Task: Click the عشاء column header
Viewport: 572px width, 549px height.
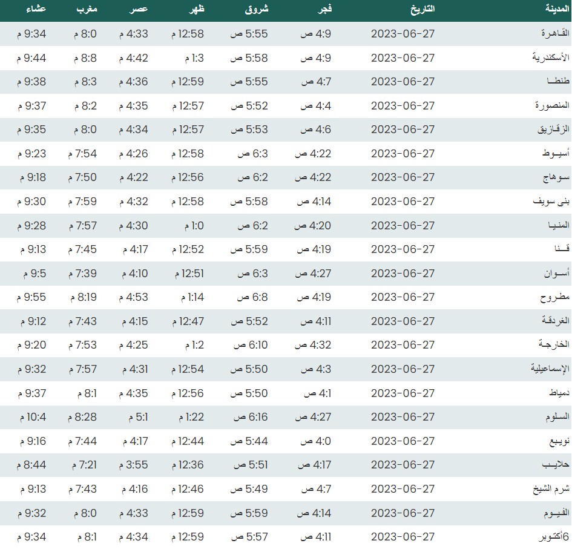Action: [x=35, y=10]
